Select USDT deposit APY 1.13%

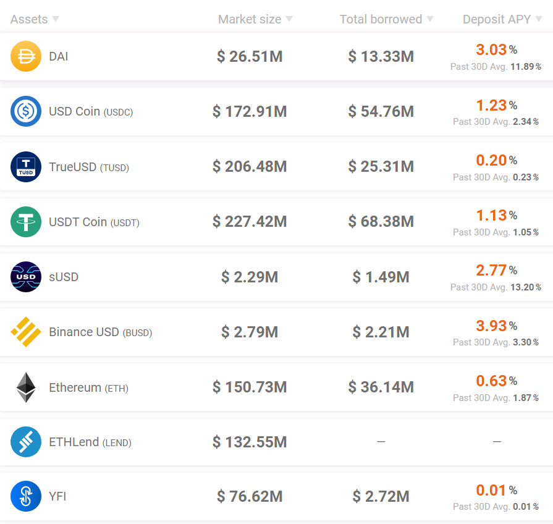coord(497,215)
